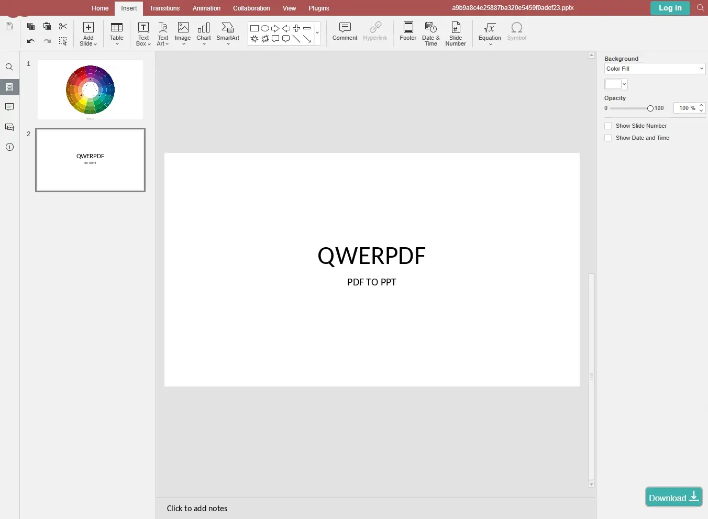Insert Text Art
Image resolution: width=708 pixels, height=519 pixels.
[x=163, y=34]
